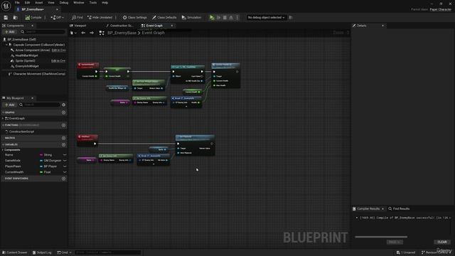This screenshot has height=256, width=455.
Task: Open the Tools menu
Action: [x=93, y=3]
